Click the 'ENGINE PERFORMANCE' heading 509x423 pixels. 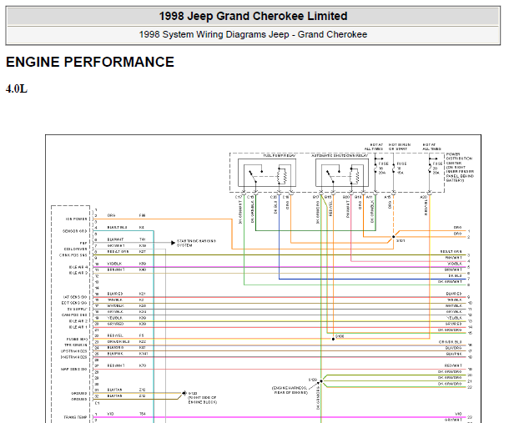[x=90, y=62]
